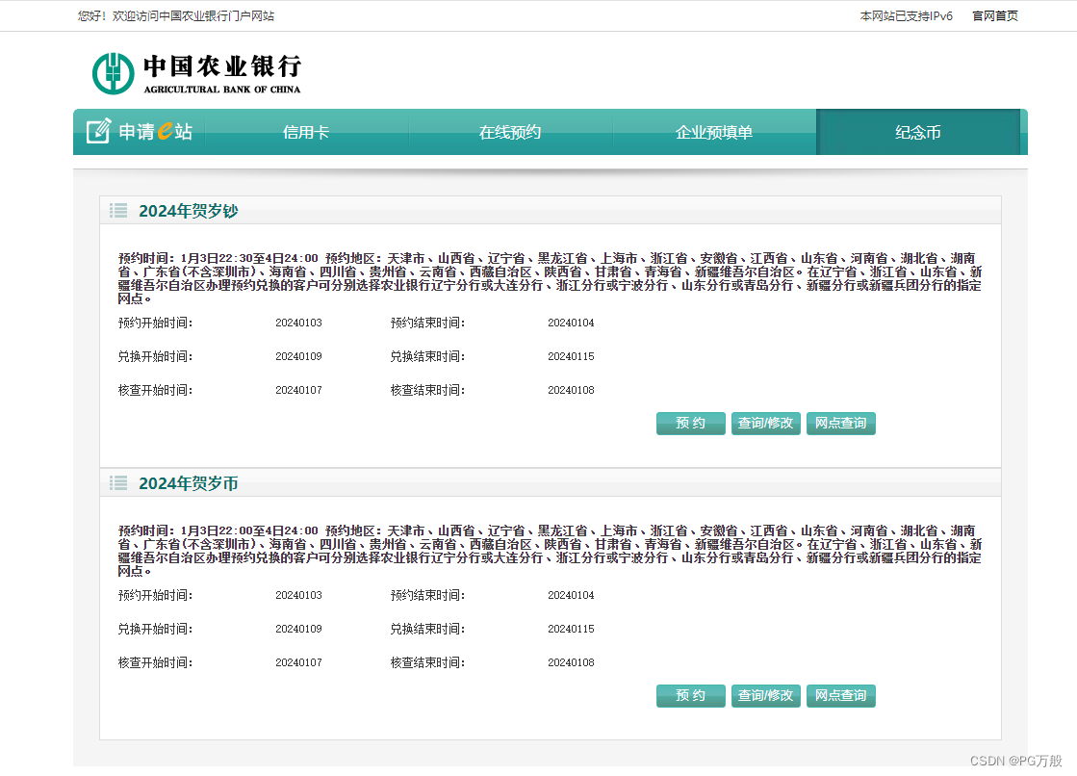Click 兑换开始时间 label in 贺岁币 section
Image resolution: width=1077 pixels, height=776 pixels.
(x=155, y=629)
